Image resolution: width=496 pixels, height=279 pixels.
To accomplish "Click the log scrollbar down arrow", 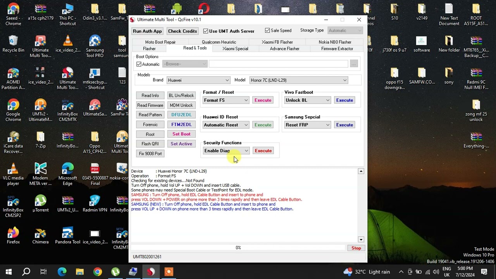I will point(361,239).
